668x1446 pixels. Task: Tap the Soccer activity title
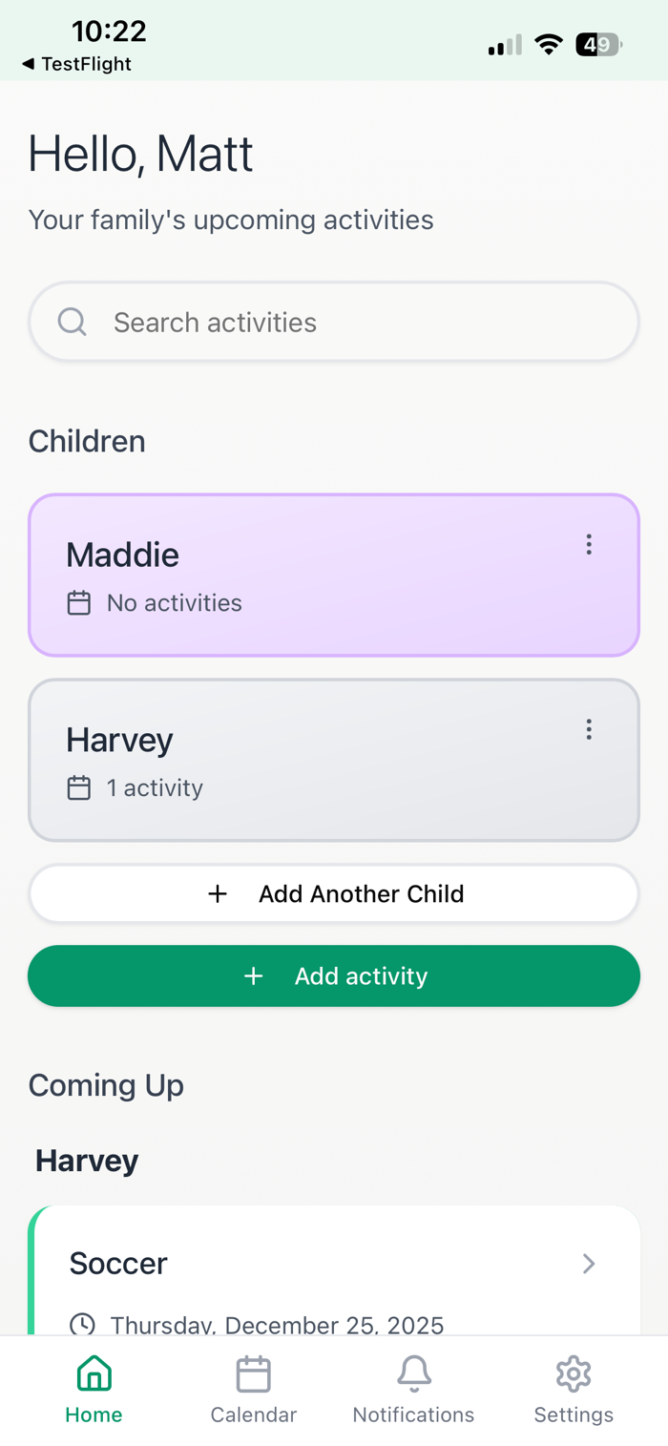click(x=118, y=1264)
